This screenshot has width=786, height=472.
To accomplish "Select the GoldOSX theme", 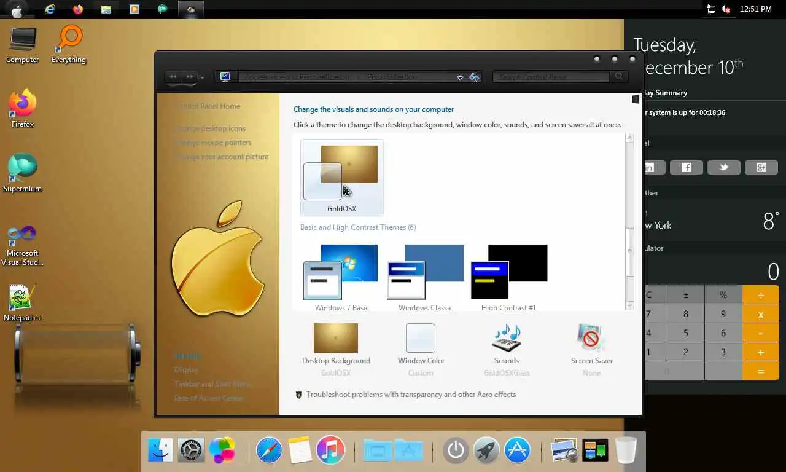I will (x=342, y=178).
